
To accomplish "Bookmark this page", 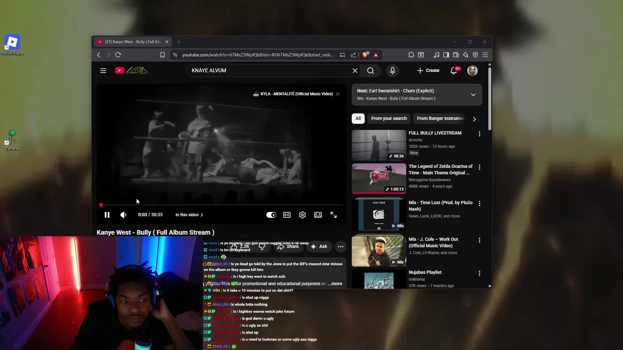I will click(x=163, y=55).
